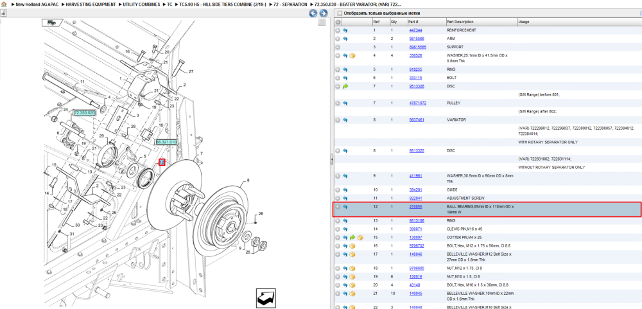
Task: Go to the home icon in breadcrumb
Action: tap(3, 4)
